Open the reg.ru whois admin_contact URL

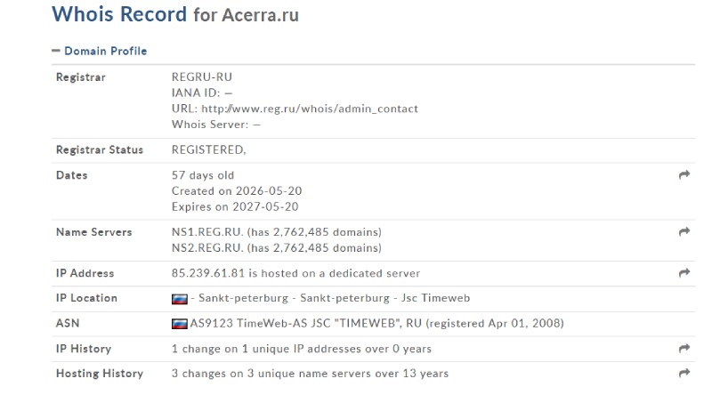(310, 109)
